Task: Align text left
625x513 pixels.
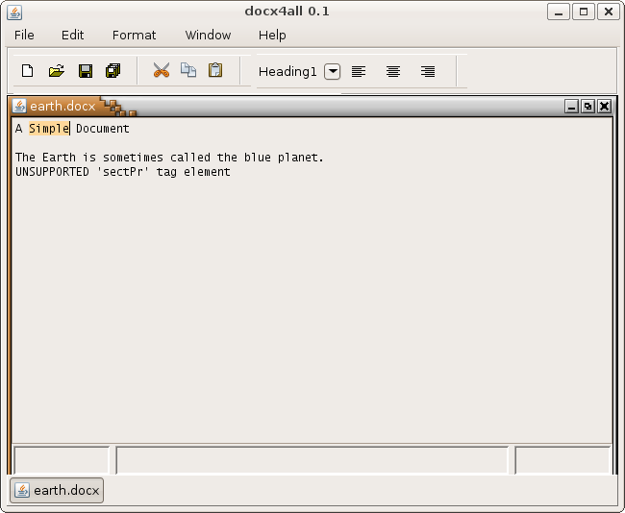Action: 359,72
